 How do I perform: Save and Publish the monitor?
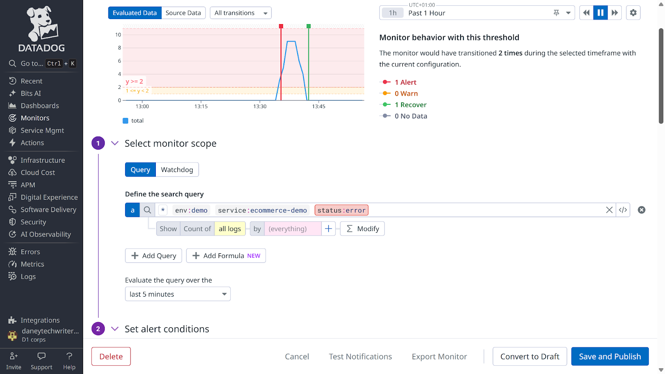tap(610, 356)
